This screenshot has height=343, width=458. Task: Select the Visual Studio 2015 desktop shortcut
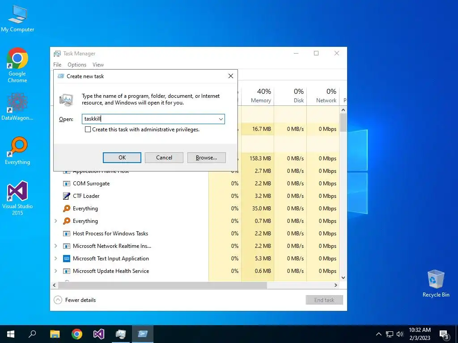pos(17,198)
